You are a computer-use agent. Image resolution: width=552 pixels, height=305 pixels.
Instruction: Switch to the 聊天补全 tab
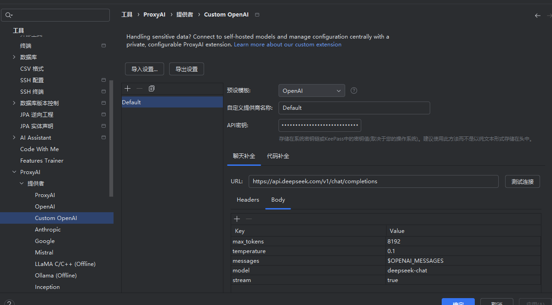point(244,156)
